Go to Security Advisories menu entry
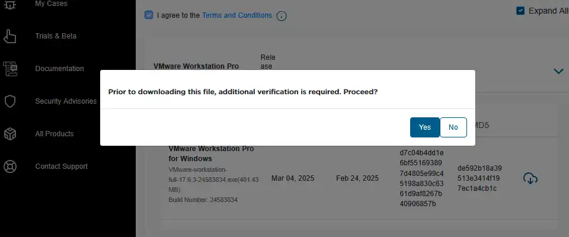Image resolution: width=569 pixels, height=237 pixels. point(66,101)
